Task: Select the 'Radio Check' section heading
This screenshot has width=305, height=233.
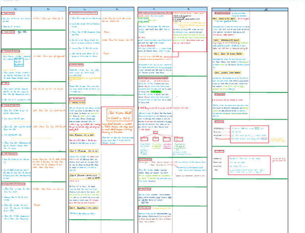Action: pos(8,13)
